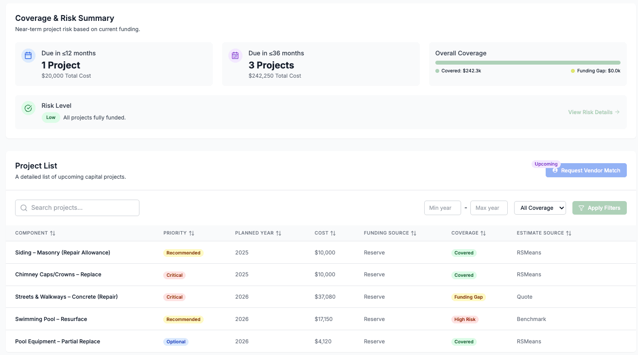Click RSMeans in Pool Equipment row
Screen dimensions: 638x355
tap(529, 341)
